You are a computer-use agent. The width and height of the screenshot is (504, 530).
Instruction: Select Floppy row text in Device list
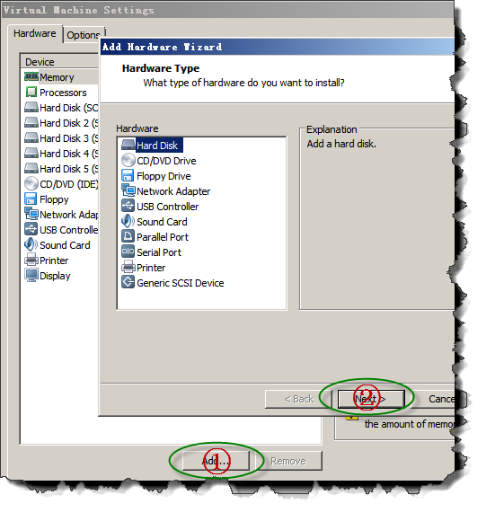tap(54, 199)
